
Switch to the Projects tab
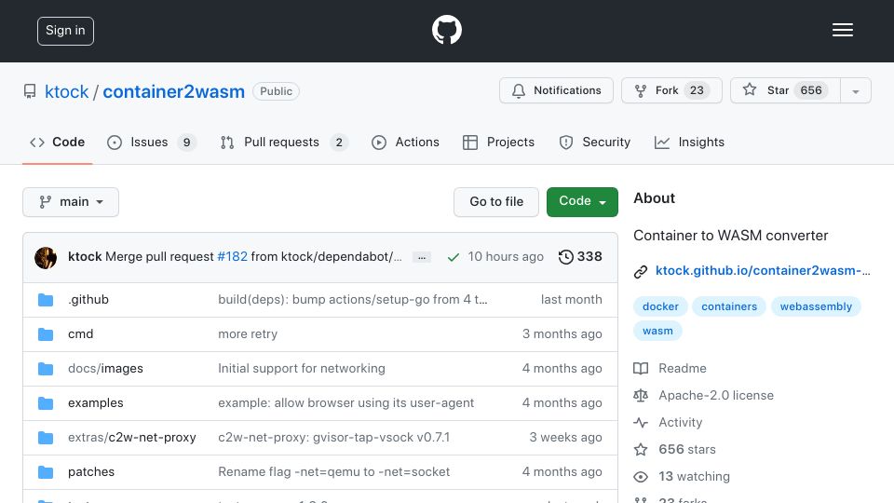click(x=499, y=142)
